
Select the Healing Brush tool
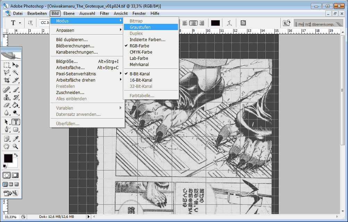(x=7, y=90)
